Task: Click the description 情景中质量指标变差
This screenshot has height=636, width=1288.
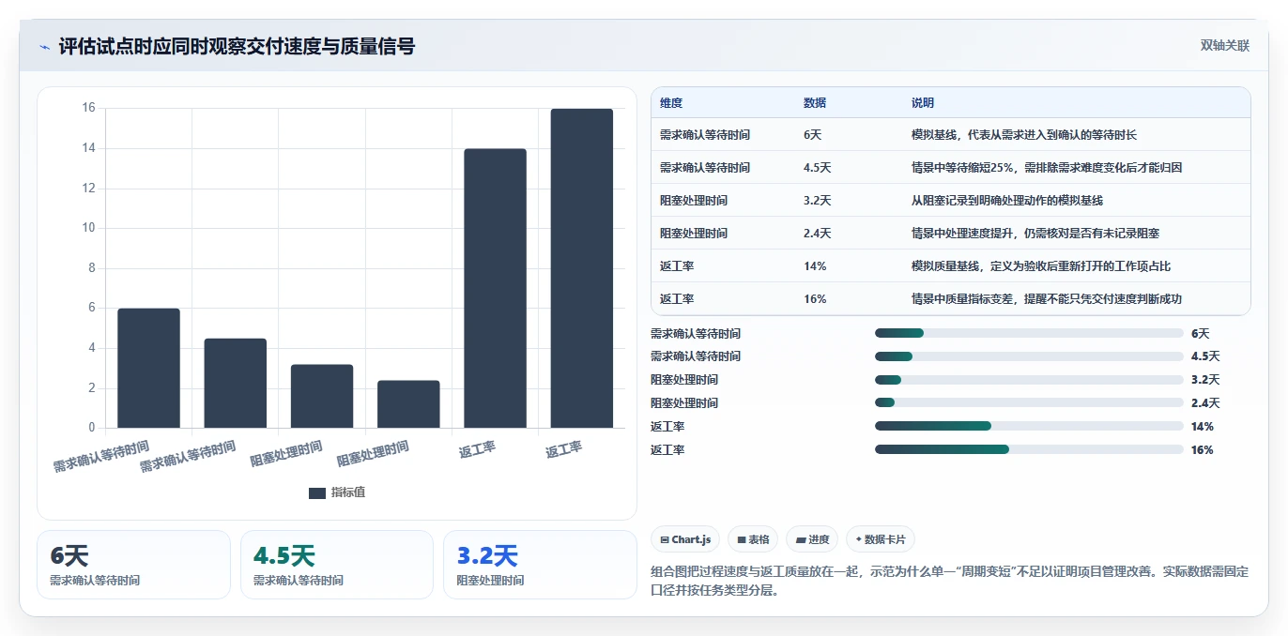Action: tap(1047, 299)
